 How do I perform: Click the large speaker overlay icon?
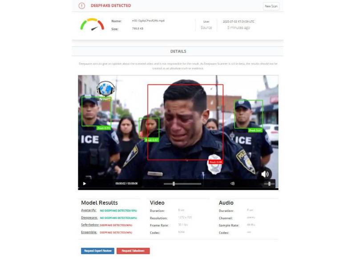tap(265, 174)
